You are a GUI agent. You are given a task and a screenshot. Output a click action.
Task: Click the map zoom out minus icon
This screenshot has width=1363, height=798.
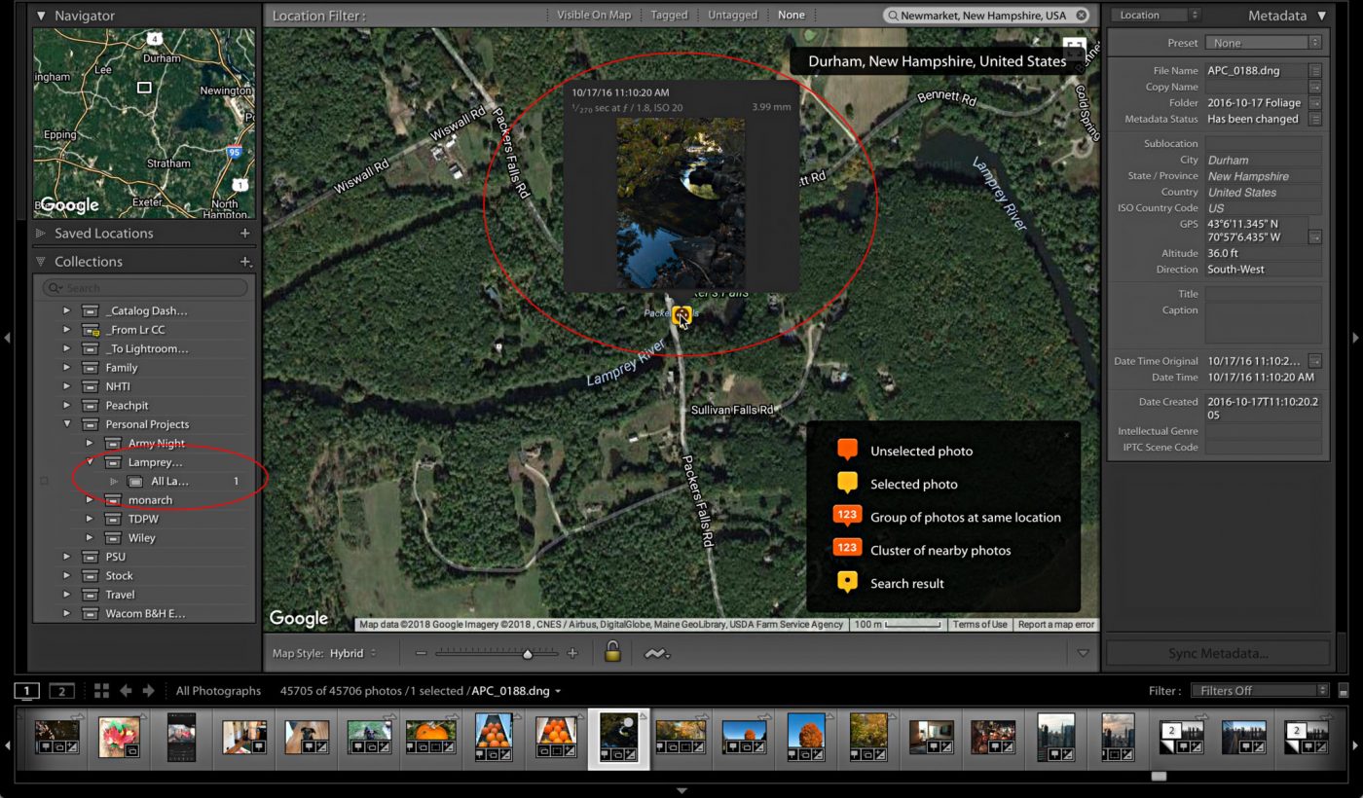point(422,653)
